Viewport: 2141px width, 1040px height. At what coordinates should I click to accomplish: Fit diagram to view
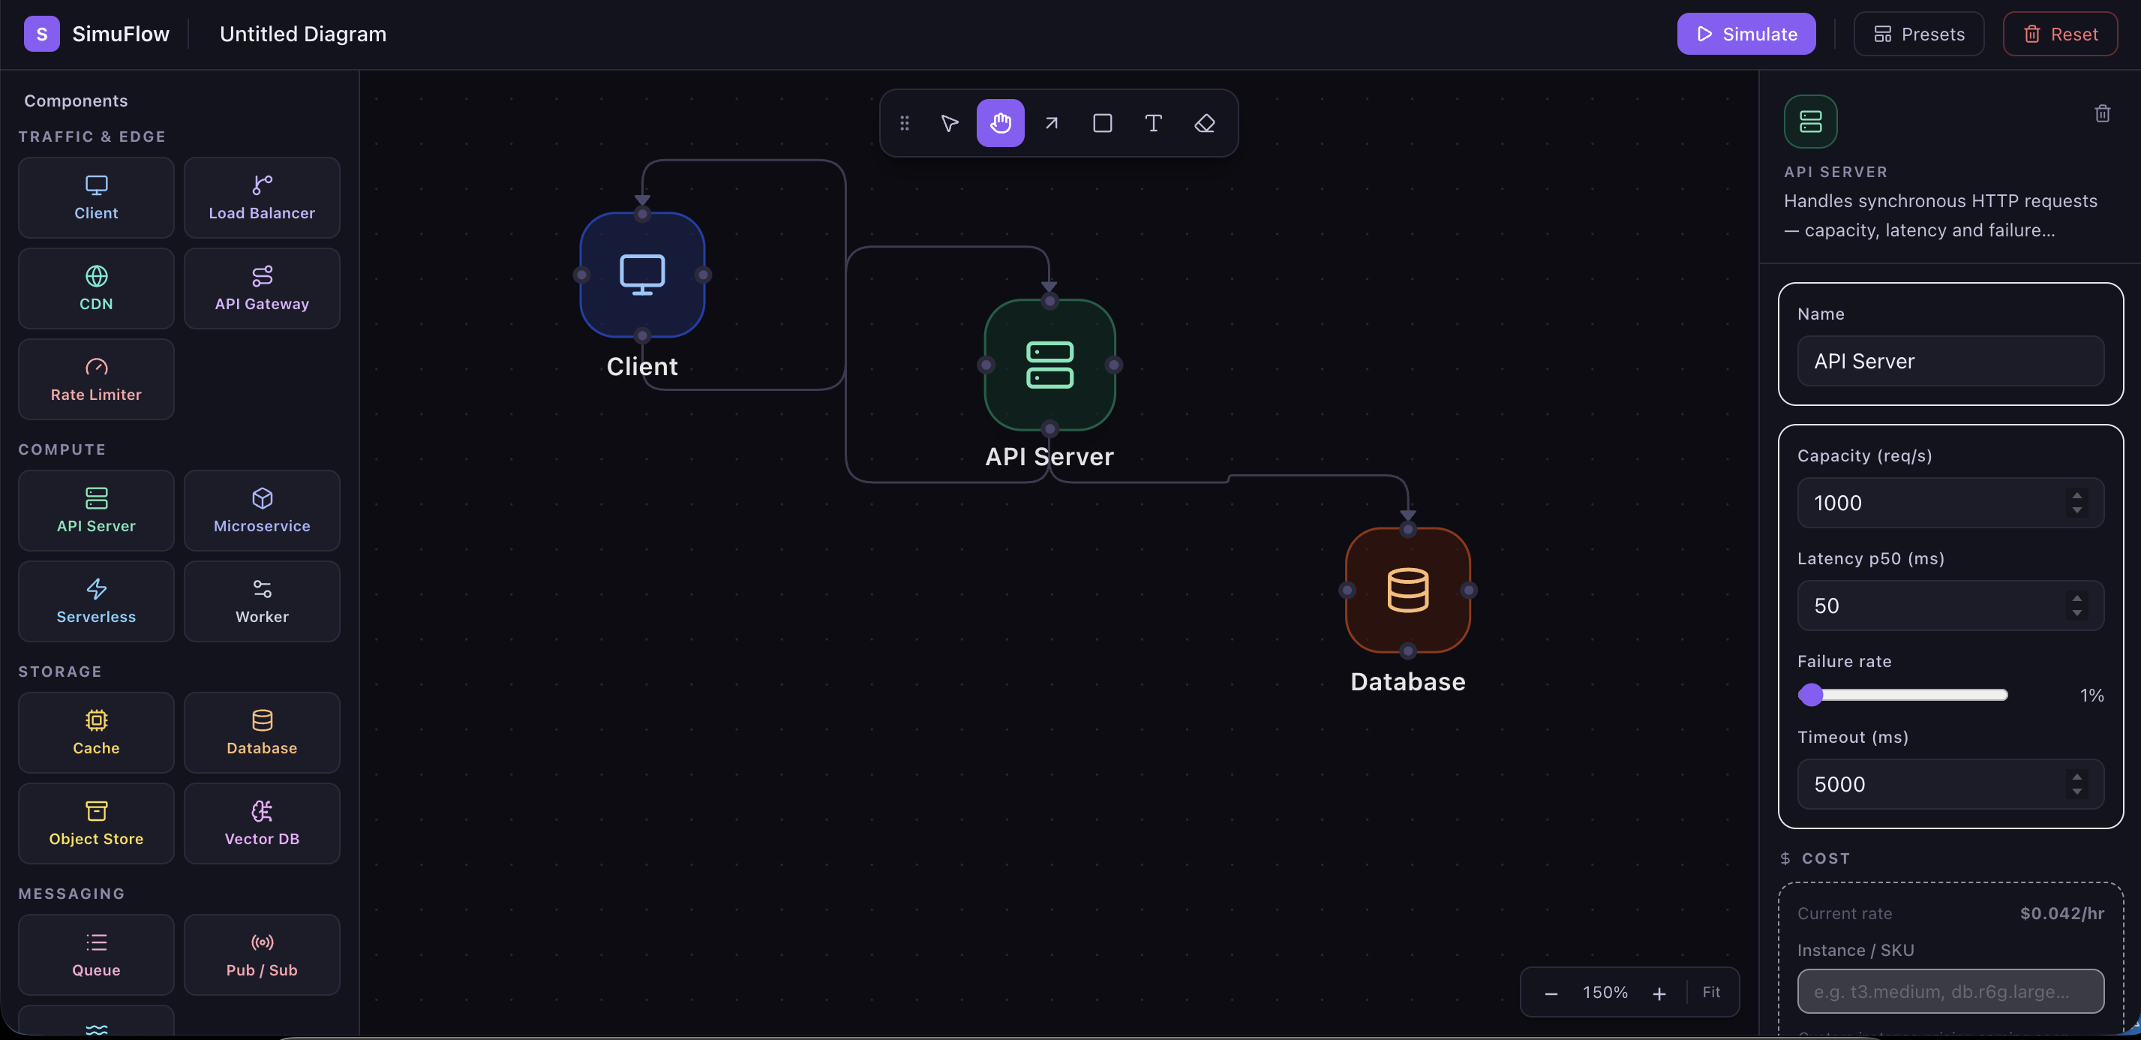[1711, 992]
